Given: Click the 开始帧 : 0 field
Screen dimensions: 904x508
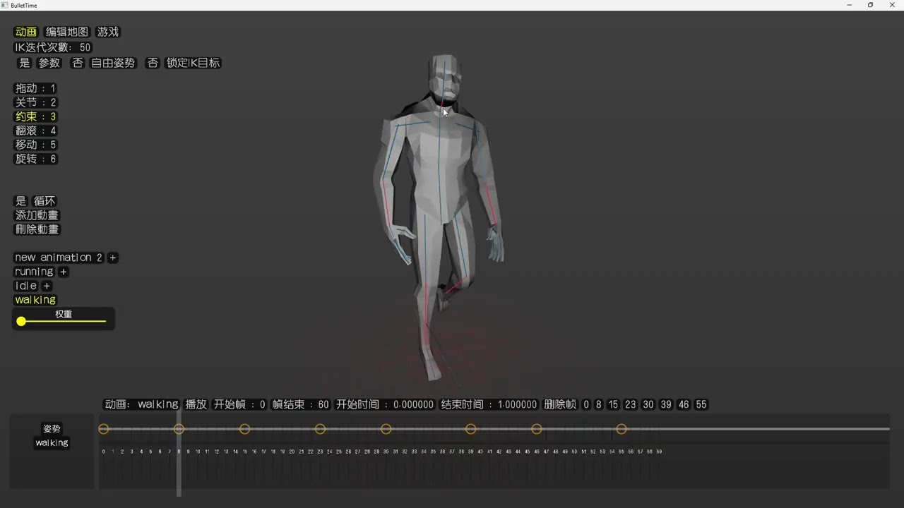Looking at the screenshot, I should [x=239, y=404].
